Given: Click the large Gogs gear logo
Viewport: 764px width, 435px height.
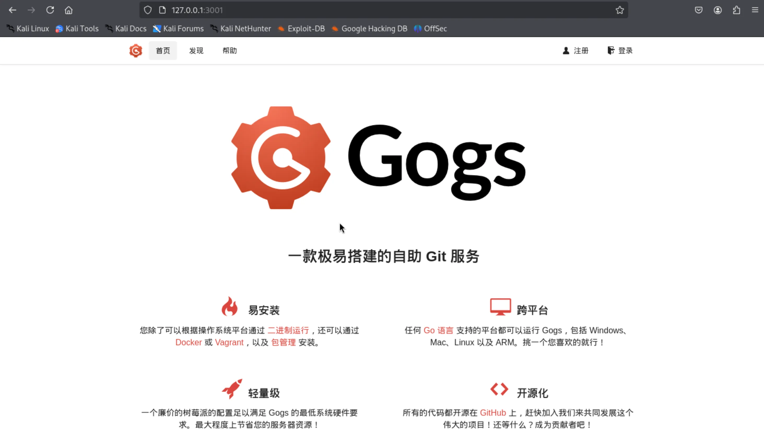Looking at the screenshot, I should pos(281,158).
